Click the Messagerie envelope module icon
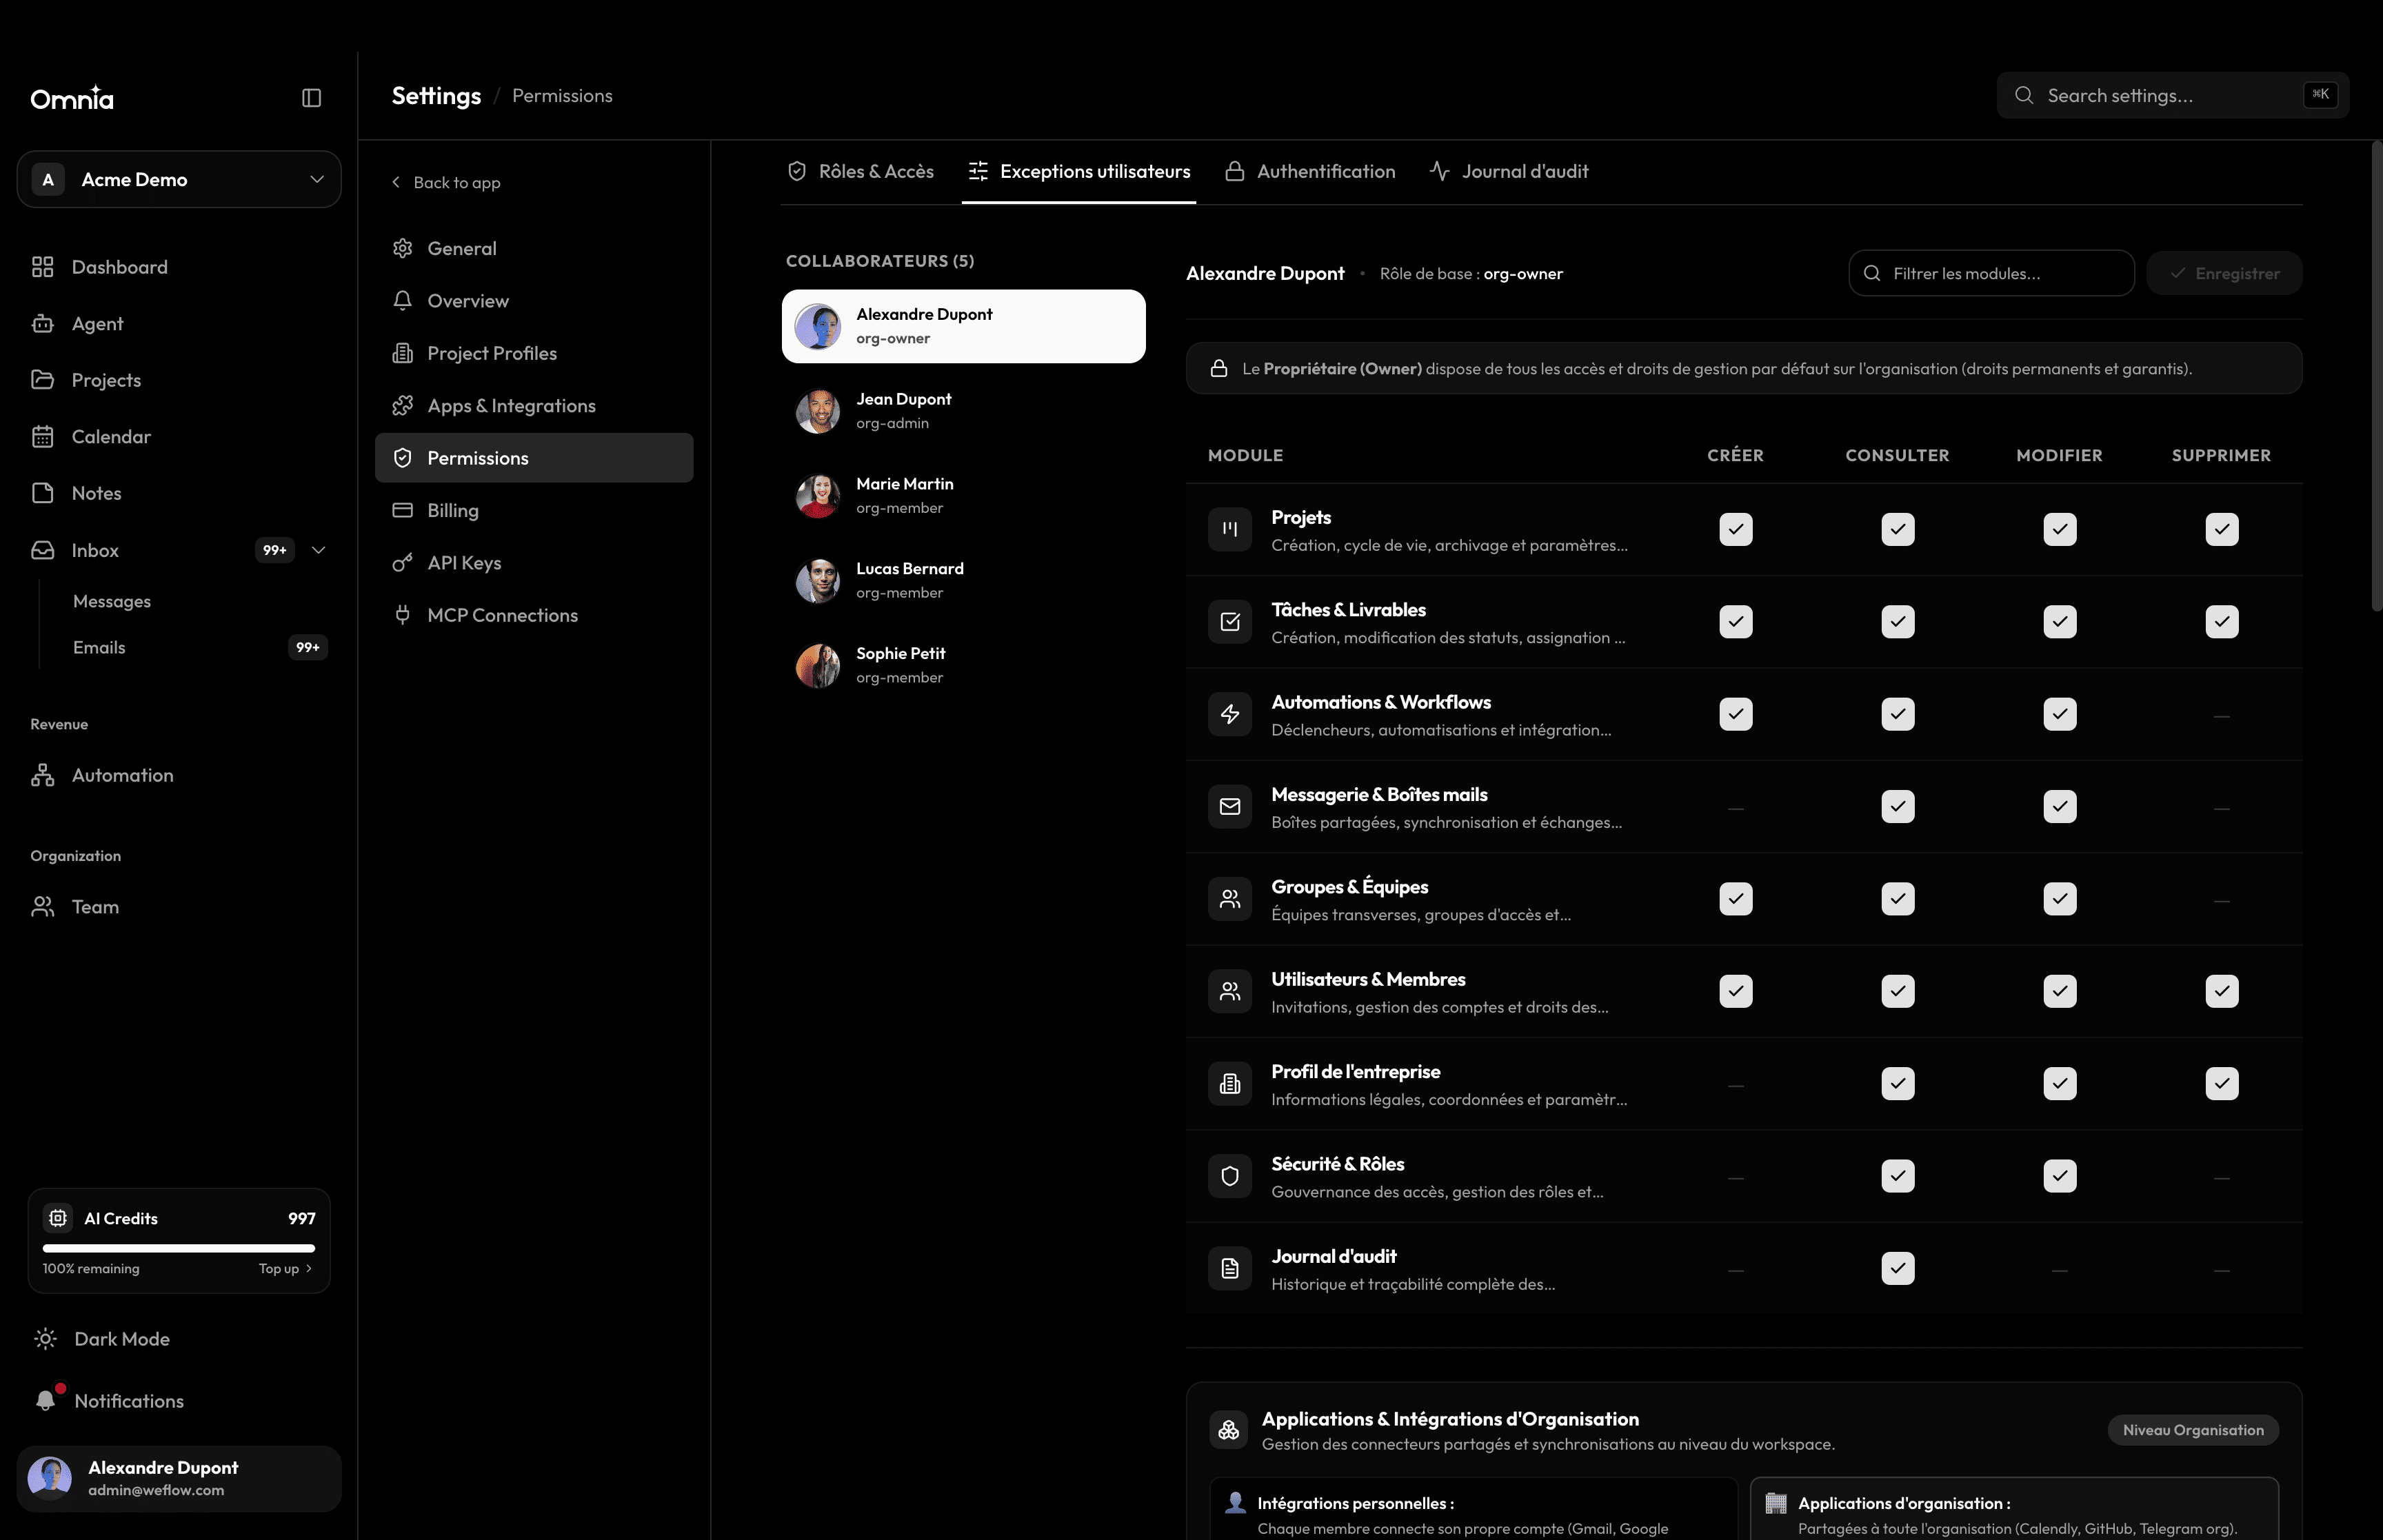 1230,807
